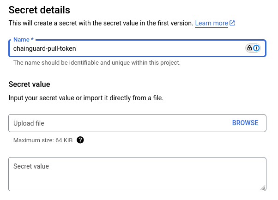Focus the chainguard-pull-token name input

click(x=125, y=48)
